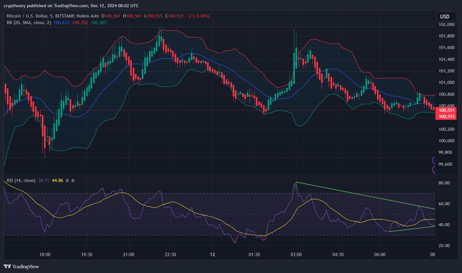Click the low value L100,515 in legend
Screen dimensions: 462x273
pos(153,16)
